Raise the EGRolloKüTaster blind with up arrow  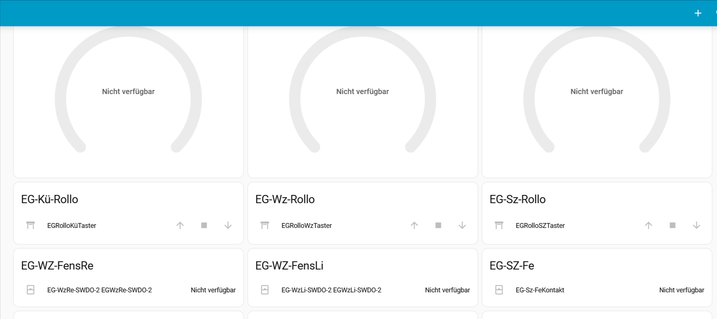pos(180,225)
